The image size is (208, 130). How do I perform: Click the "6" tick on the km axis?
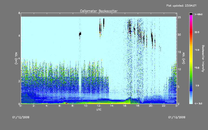tap(19, 36)
